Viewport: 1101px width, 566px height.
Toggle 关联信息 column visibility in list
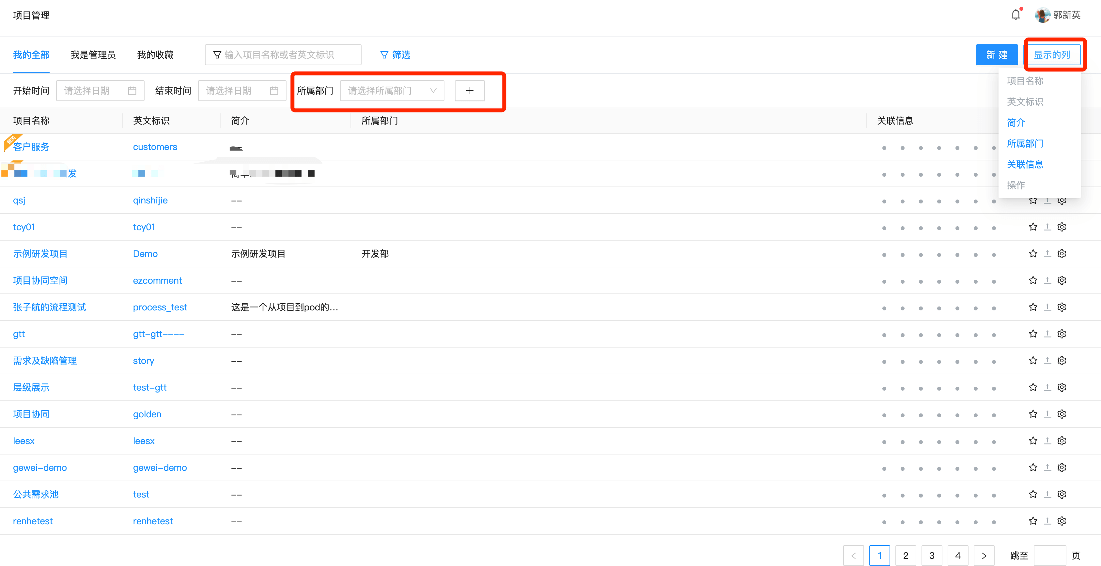pyautogui.click(x=1039, y=164)
